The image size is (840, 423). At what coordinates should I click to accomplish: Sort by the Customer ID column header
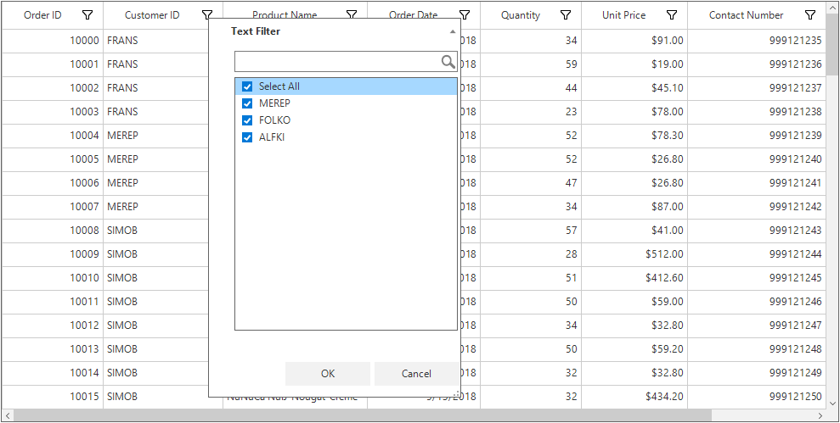[x=152, y=15]
